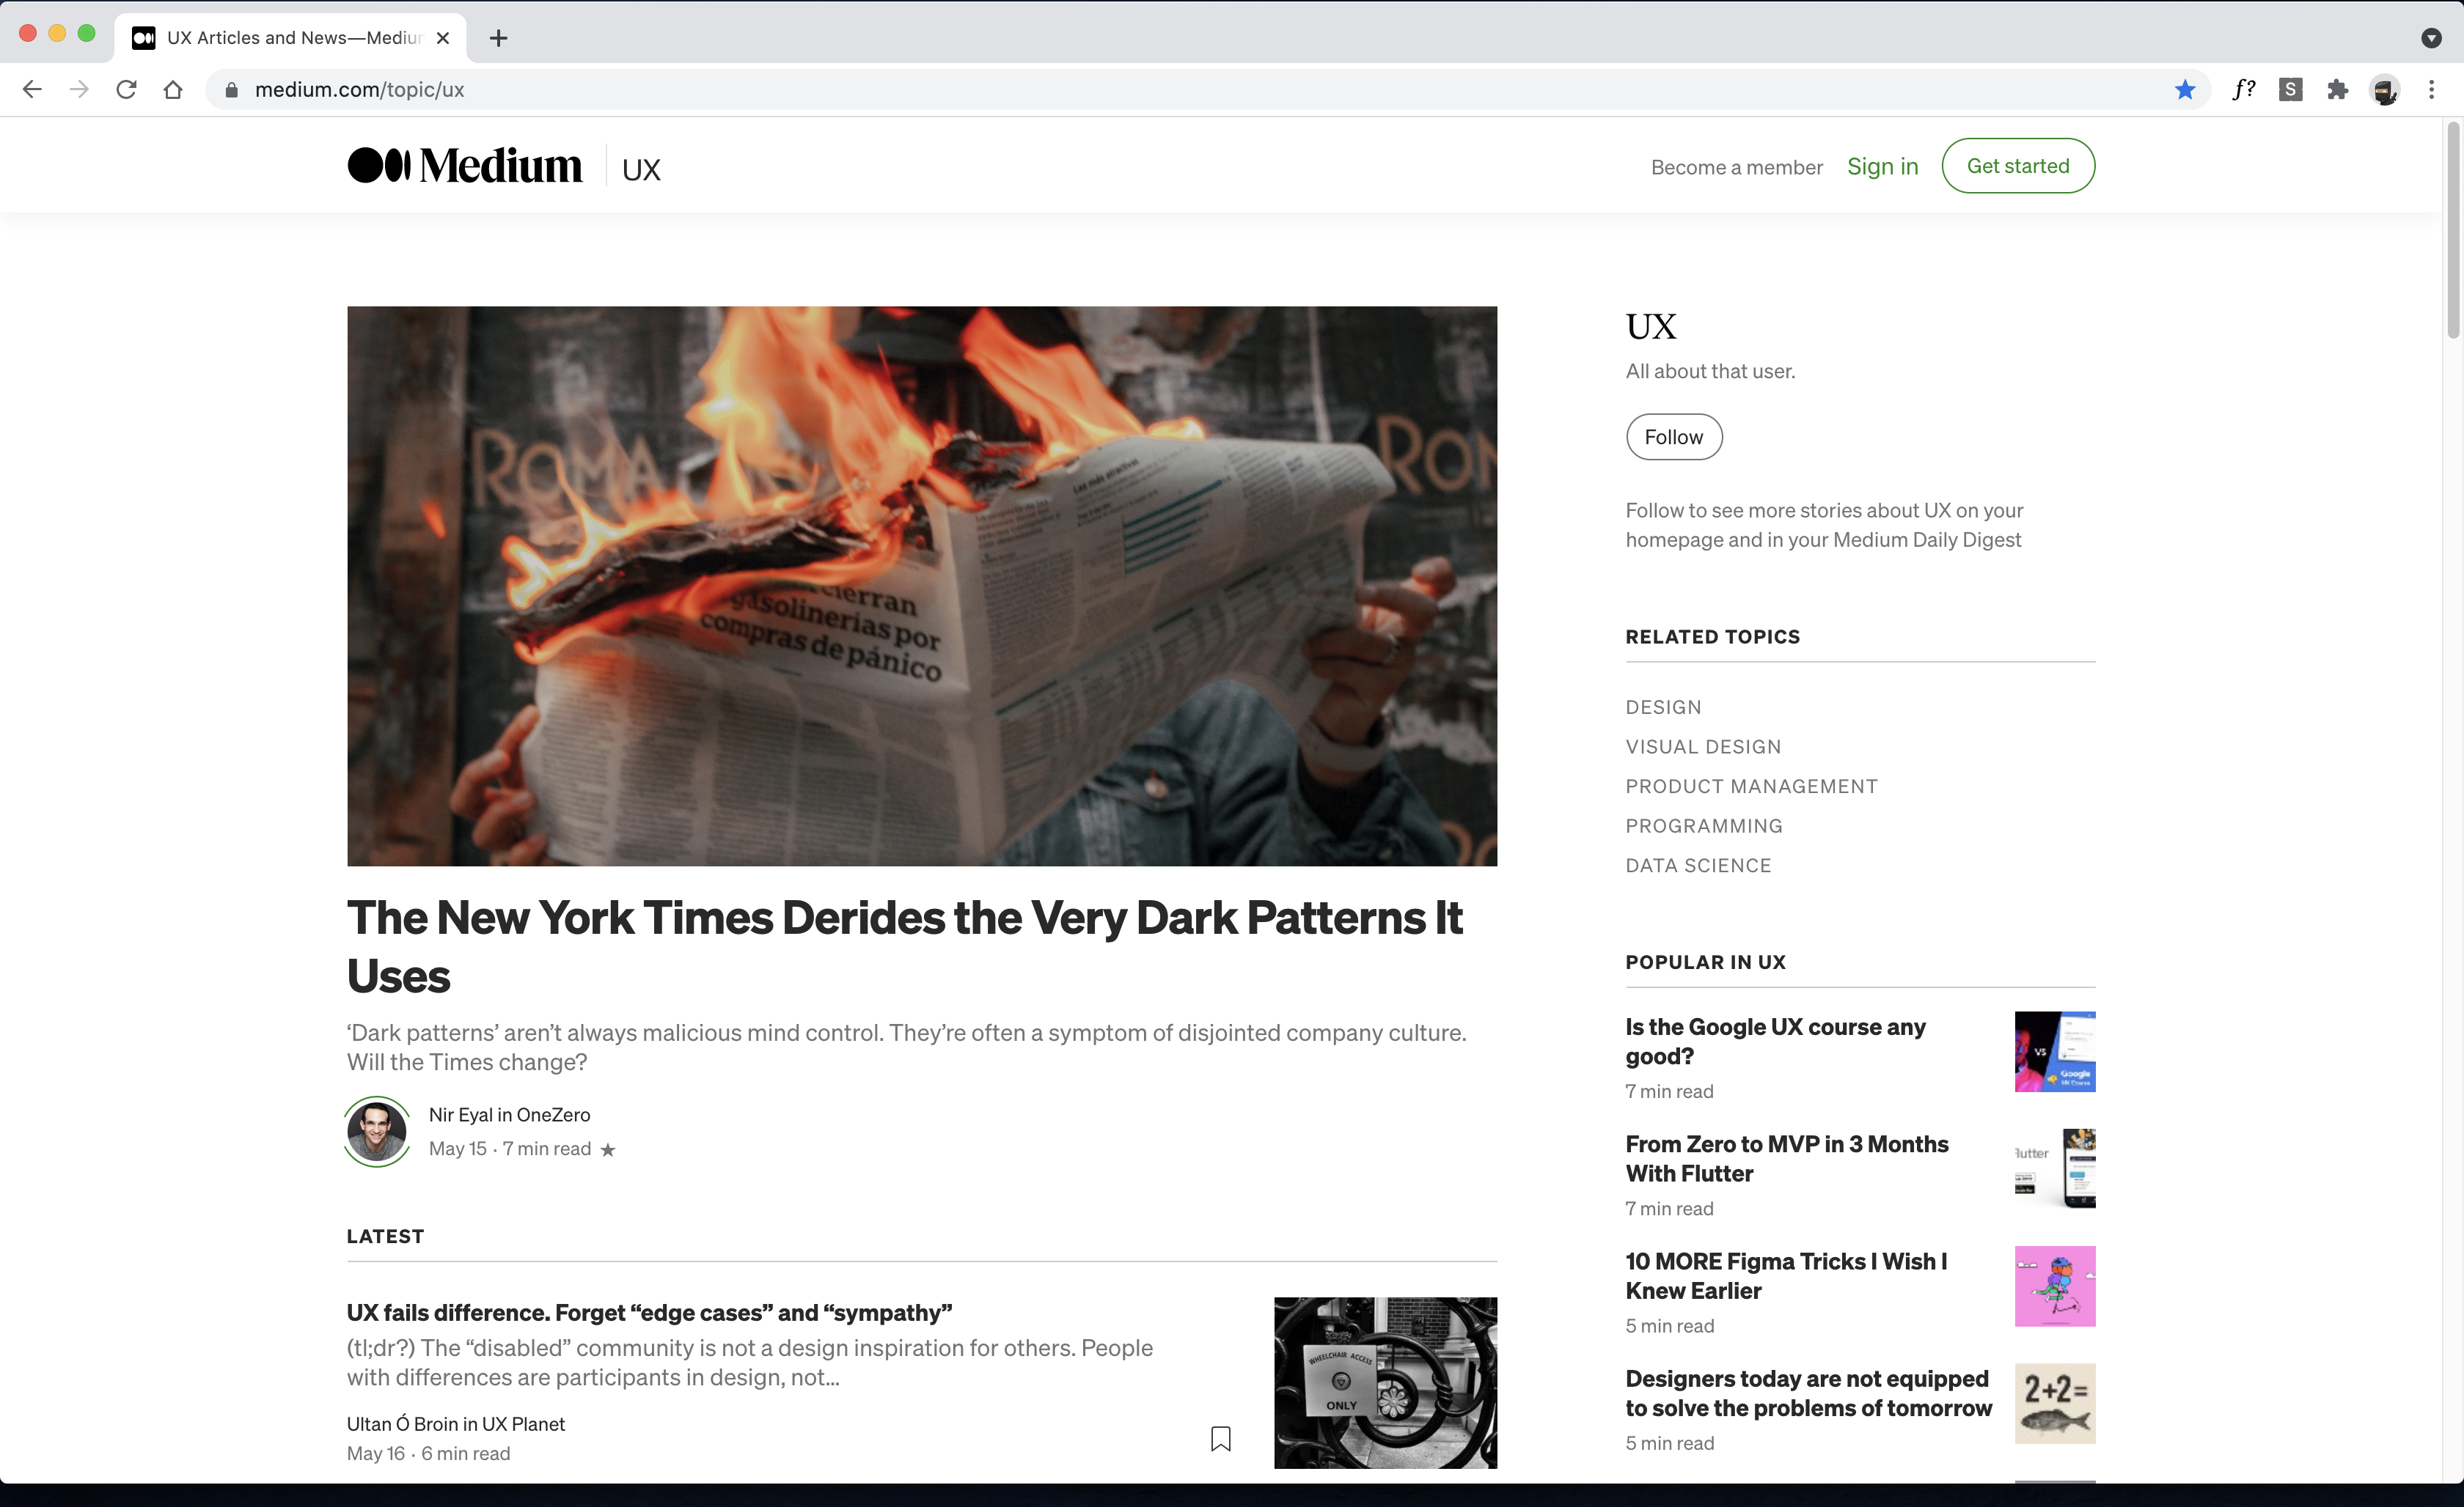Click the lock icon in address bar
This screenshot has height=1507, width=2464.
coord(232,90)
